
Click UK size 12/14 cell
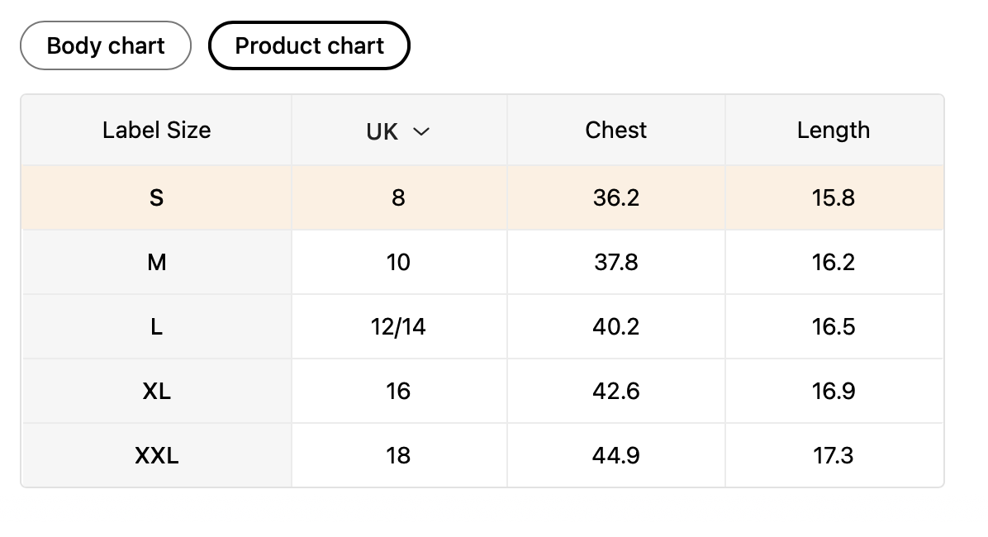point(398,327)
